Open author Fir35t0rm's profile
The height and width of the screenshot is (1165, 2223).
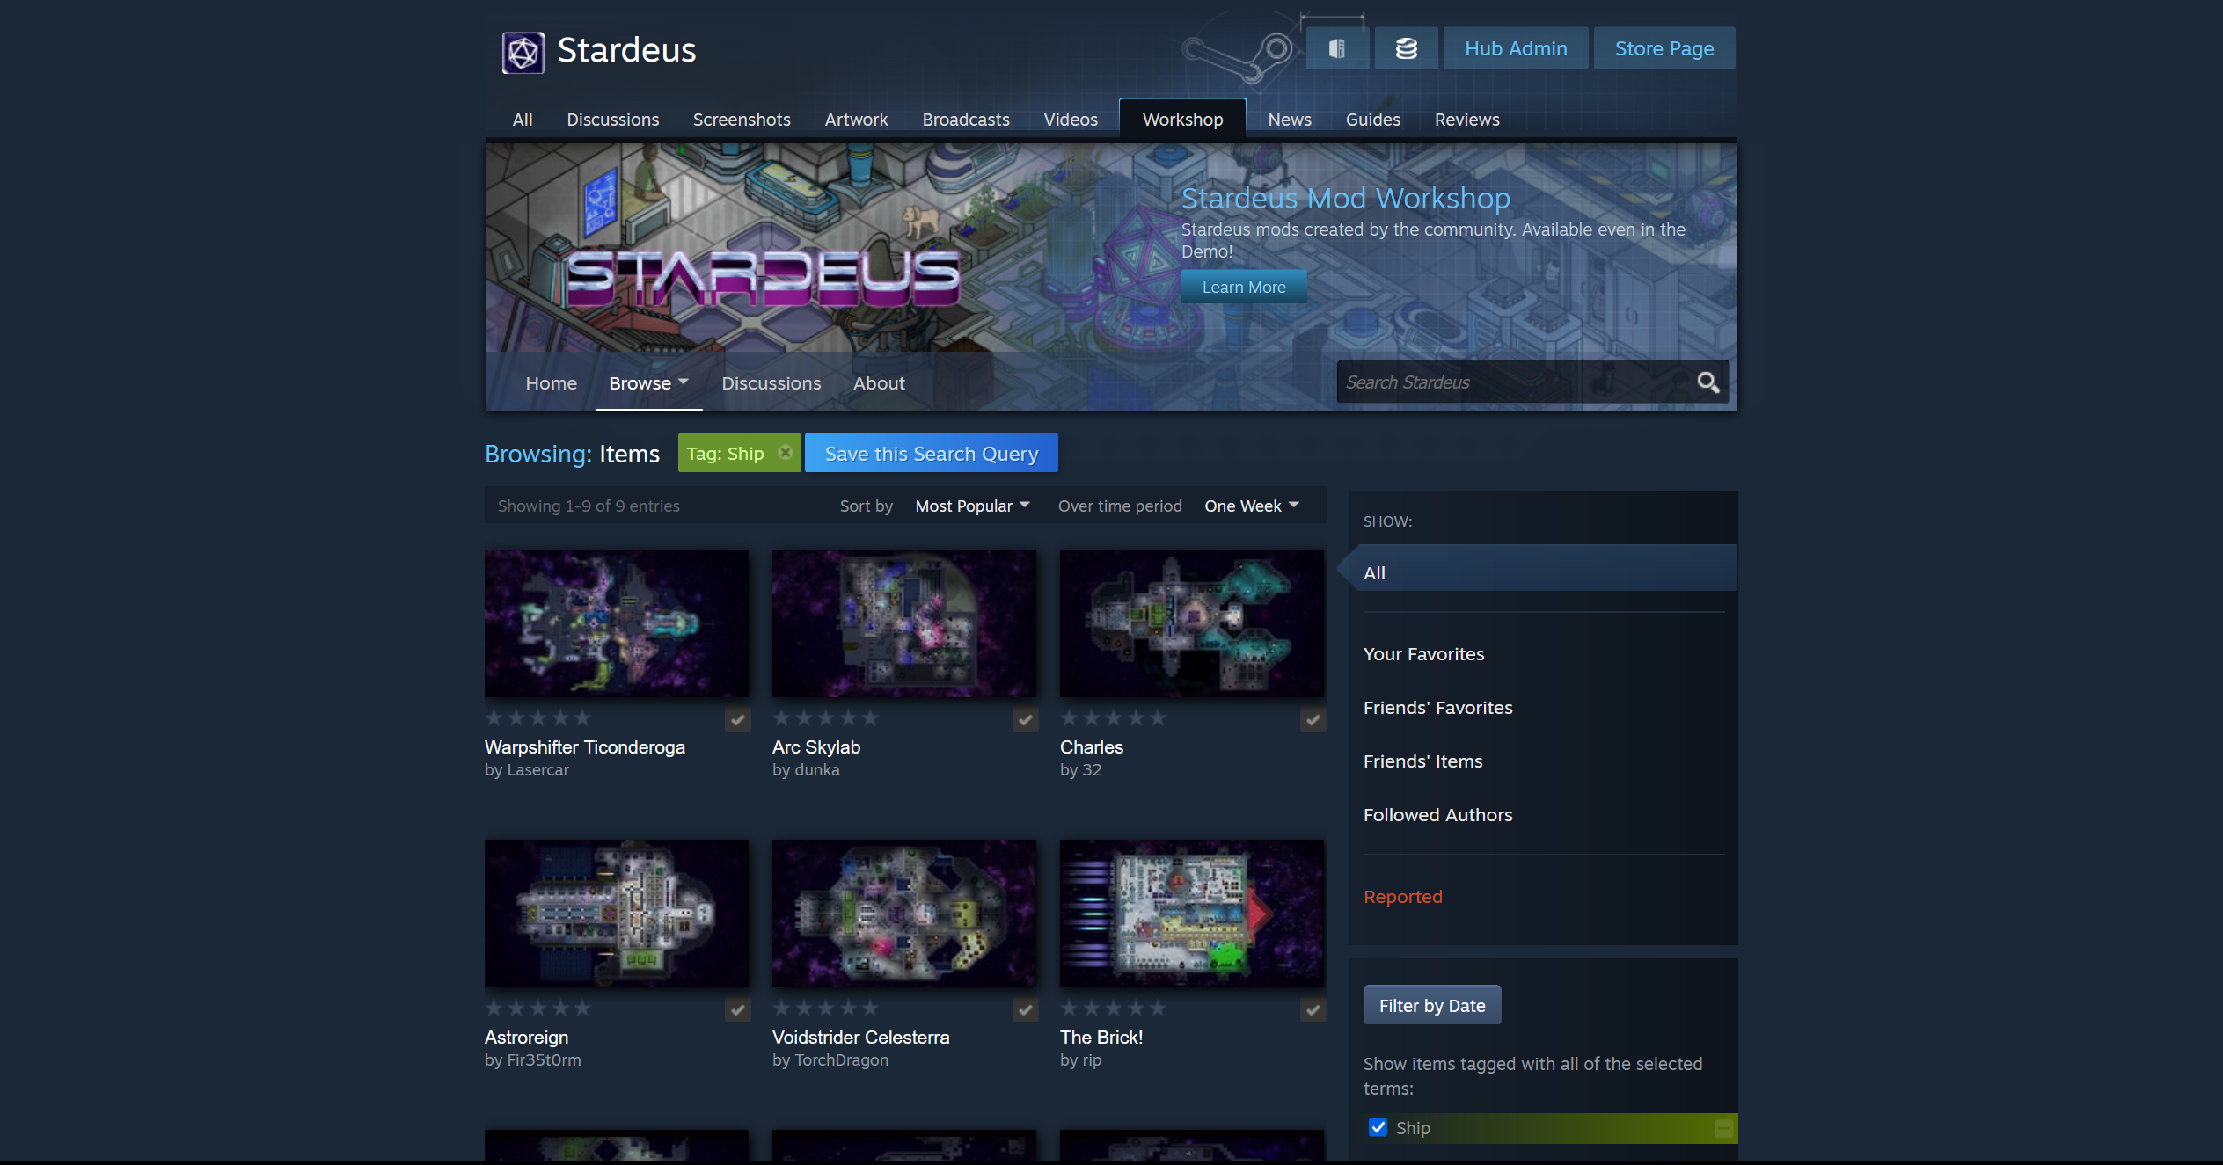[544, 1060]
